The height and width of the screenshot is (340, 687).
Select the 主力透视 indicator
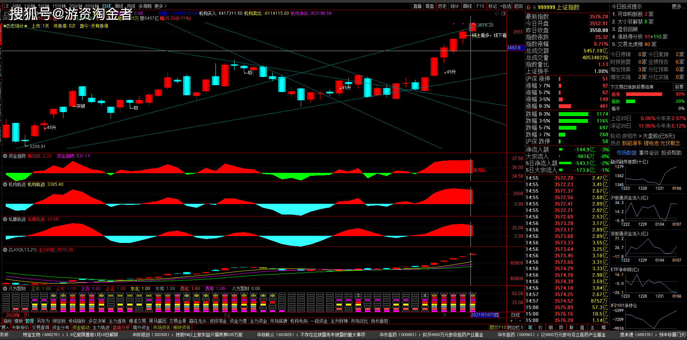[x=117, y=321]
